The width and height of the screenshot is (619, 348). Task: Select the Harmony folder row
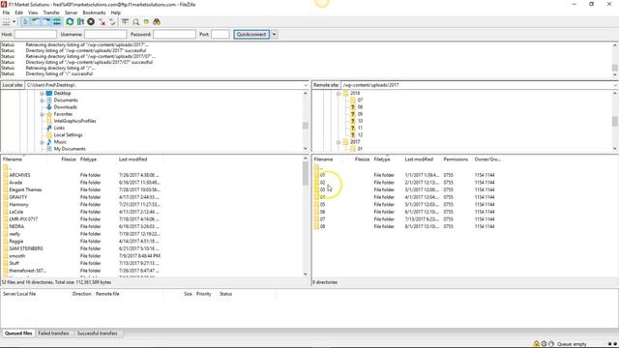[x=152, y=204]
